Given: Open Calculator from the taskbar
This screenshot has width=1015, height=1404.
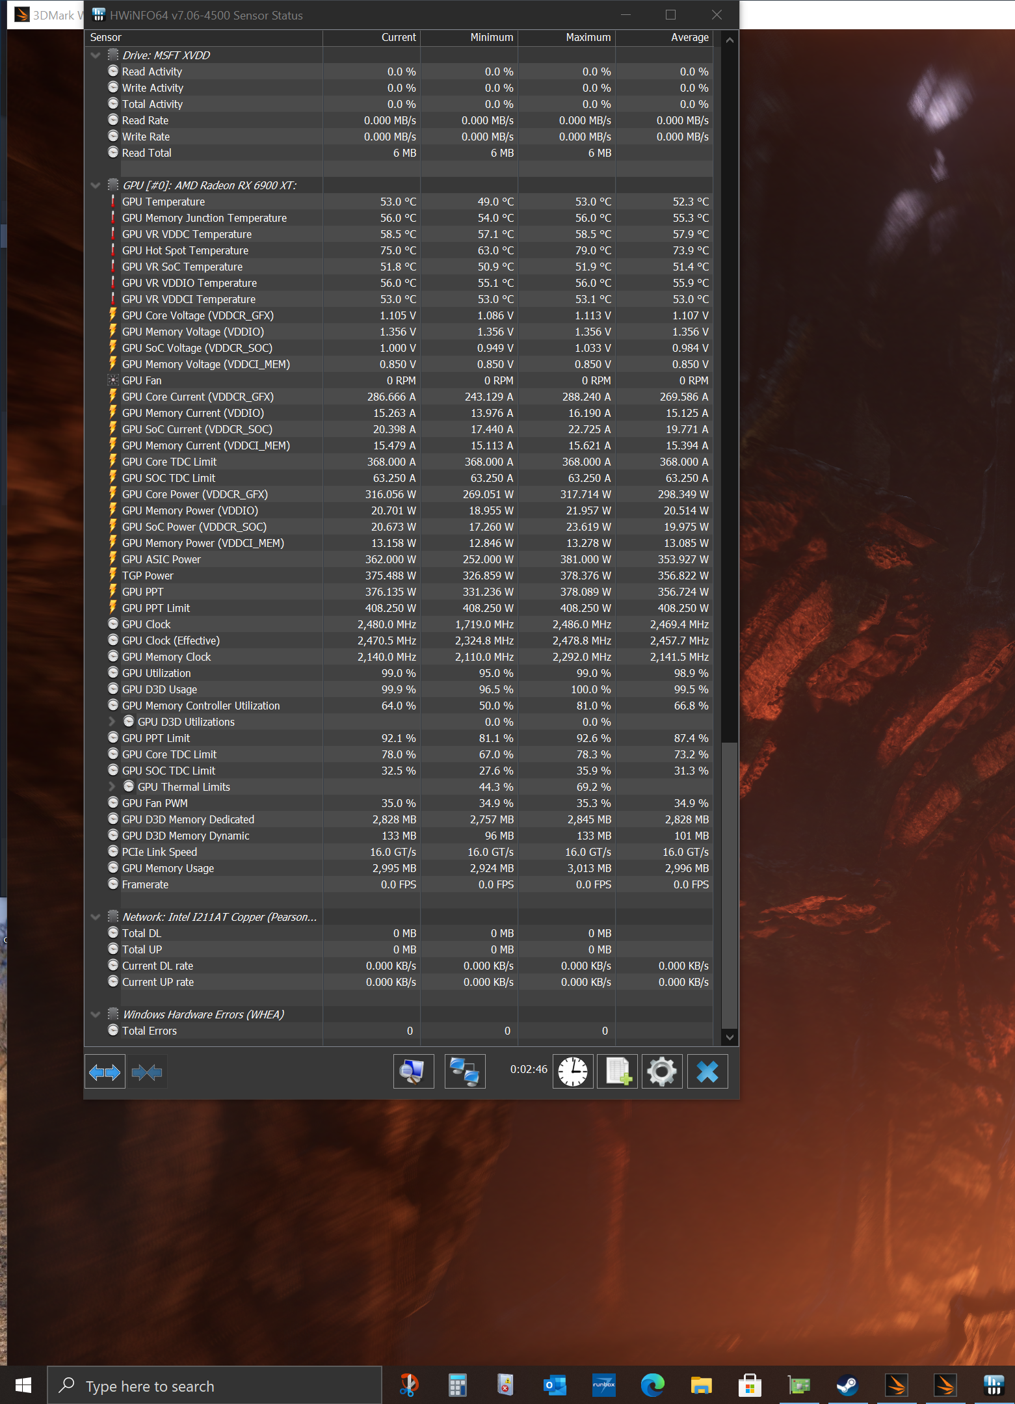Looking at the screenshot, I should click(x=458, y=1386).
